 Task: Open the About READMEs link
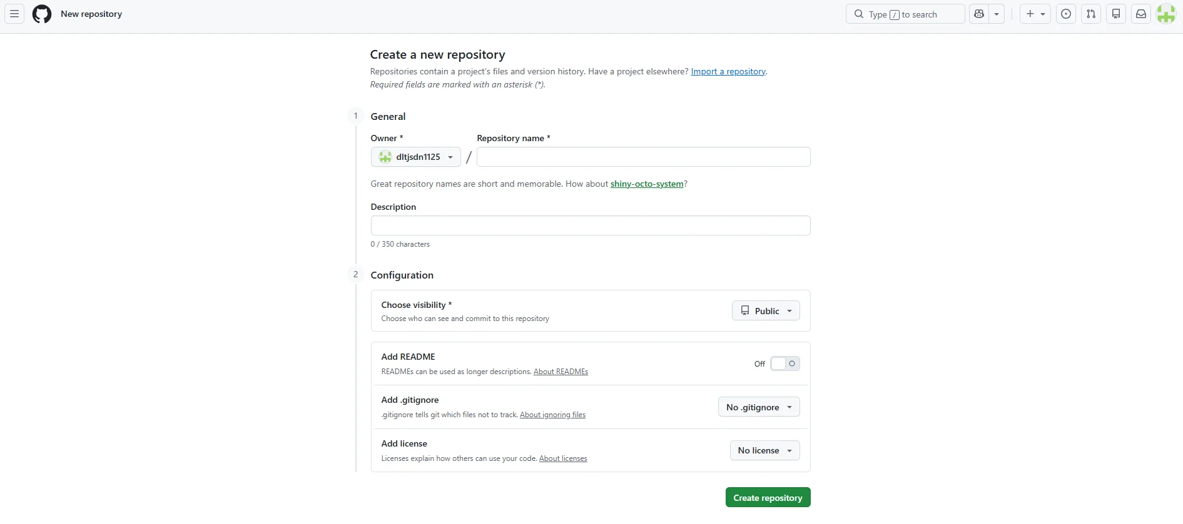coord(561,372)
